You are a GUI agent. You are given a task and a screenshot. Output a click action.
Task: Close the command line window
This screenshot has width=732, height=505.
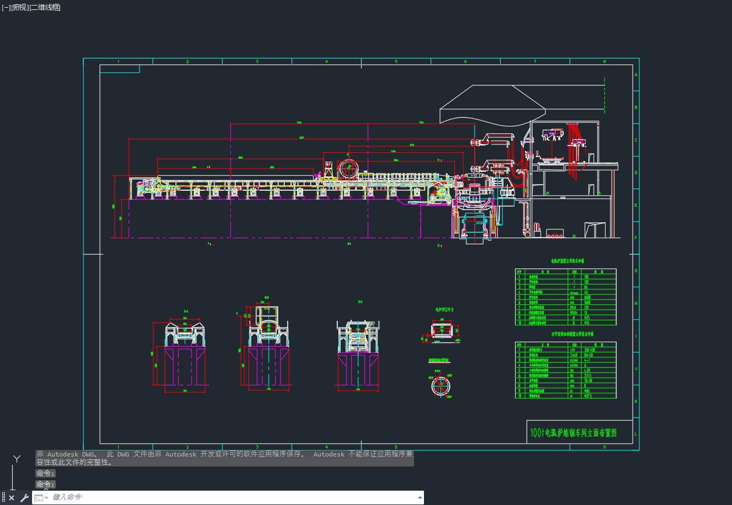click(x=12, y=498)
